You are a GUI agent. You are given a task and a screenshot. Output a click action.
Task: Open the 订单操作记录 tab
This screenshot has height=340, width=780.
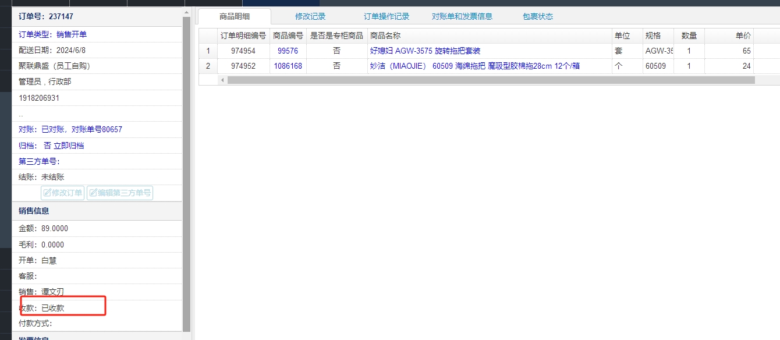click(x=387, y=16)
